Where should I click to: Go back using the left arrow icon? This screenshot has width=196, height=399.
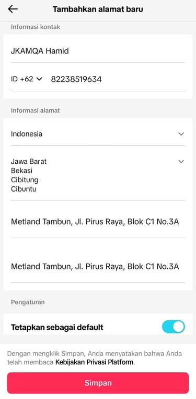[x=13, y=9]
